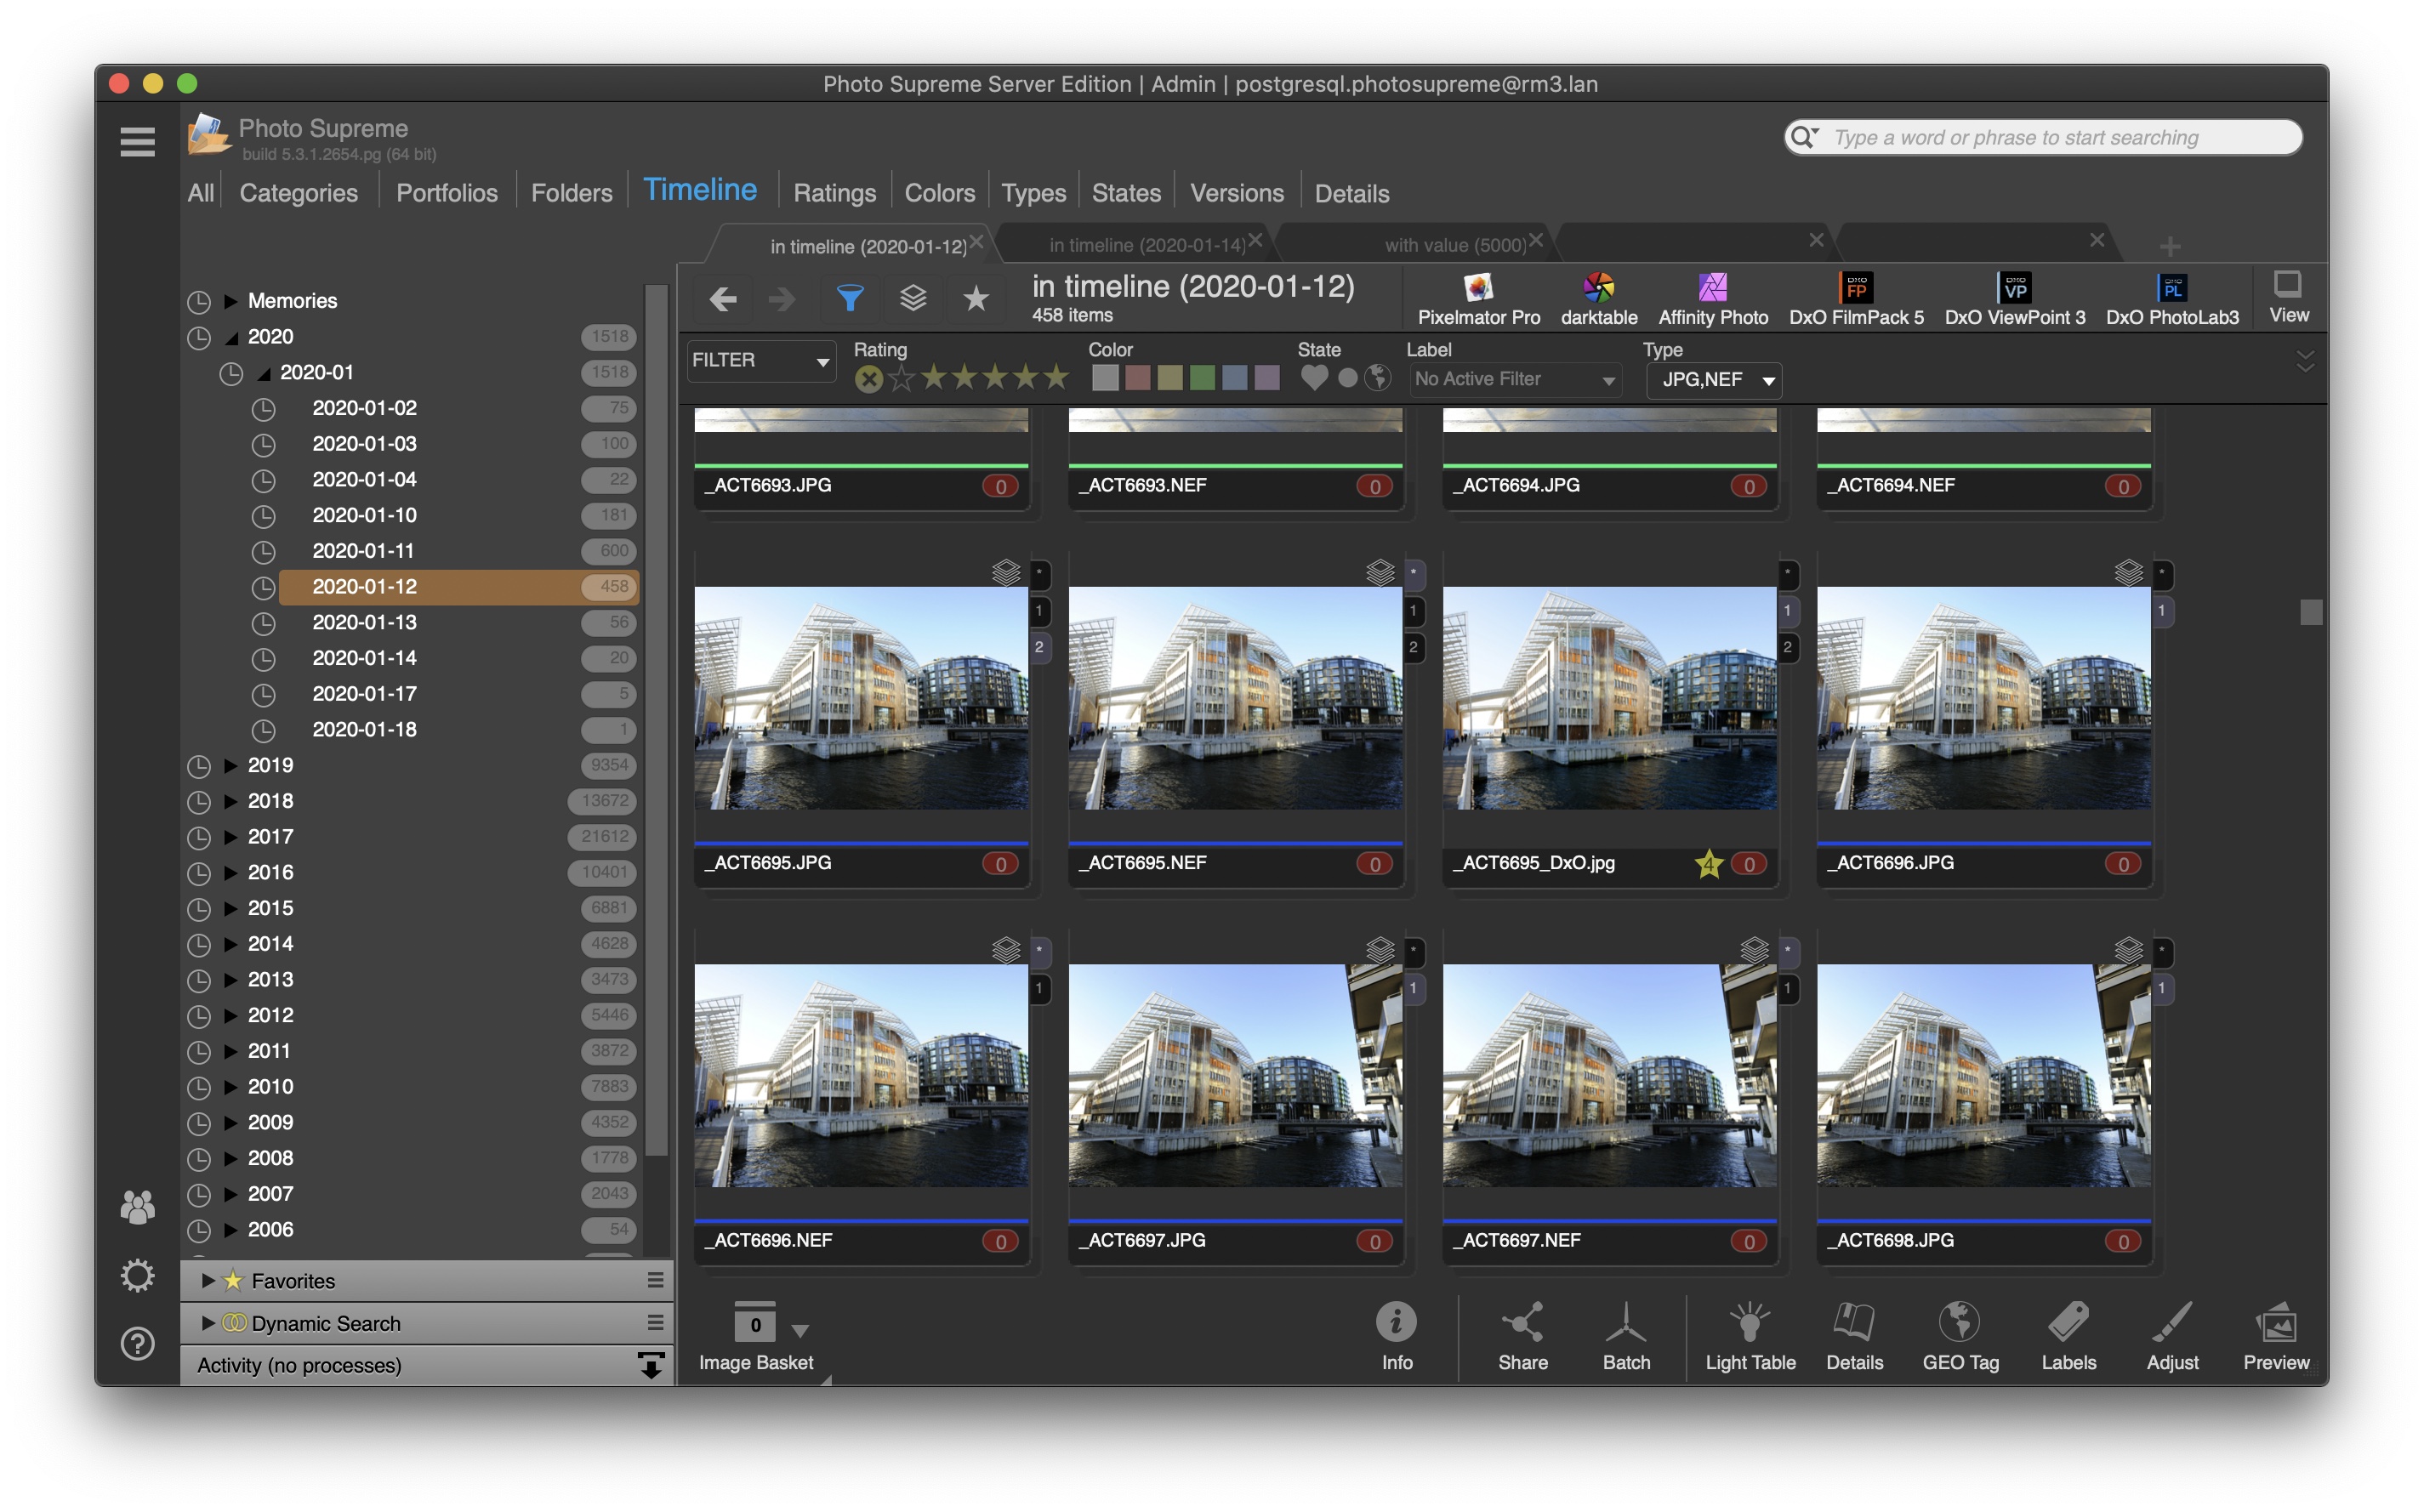Click the Share icon
Screen dimensions: 2424x1512
tap(1522, 1337)
